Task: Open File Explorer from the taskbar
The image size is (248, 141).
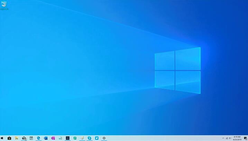Action: [x=17, y=138]
